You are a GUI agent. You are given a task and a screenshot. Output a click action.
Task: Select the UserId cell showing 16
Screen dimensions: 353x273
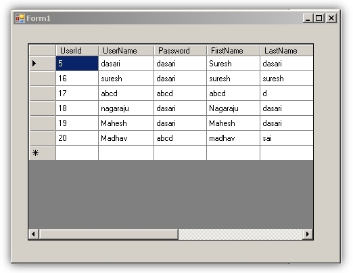tap(77, 79)
